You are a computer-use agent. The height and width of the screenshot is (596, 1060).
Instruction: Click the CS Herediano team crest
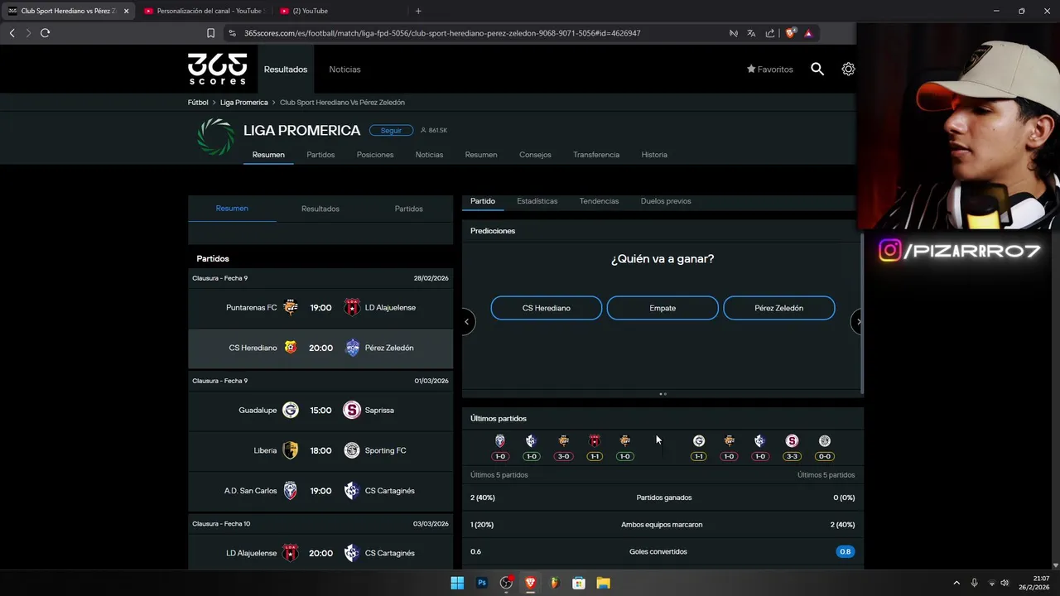290,348
